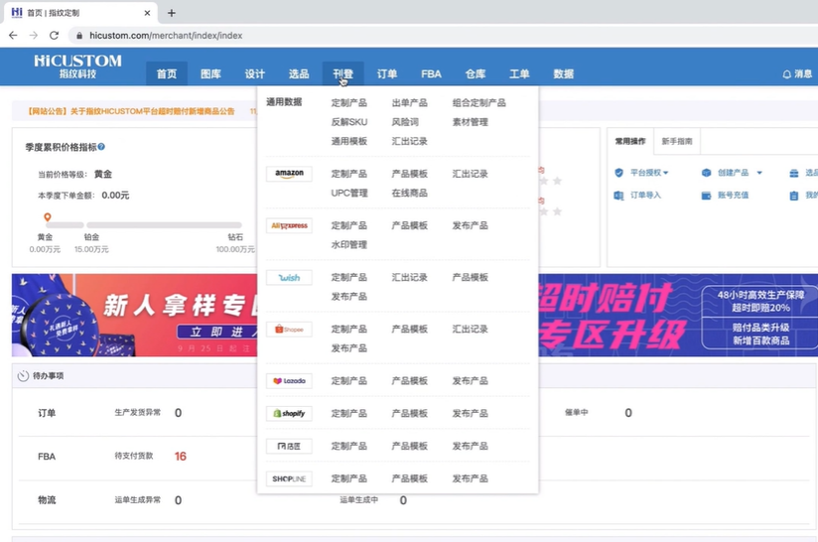Reload the page with the refresh icon

pos(54,36)
